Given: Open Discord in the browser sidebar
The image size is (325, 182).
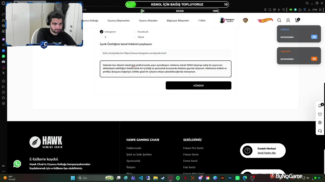Looking at the screenshot, I should pyautogui.click(x=3, y=62).
